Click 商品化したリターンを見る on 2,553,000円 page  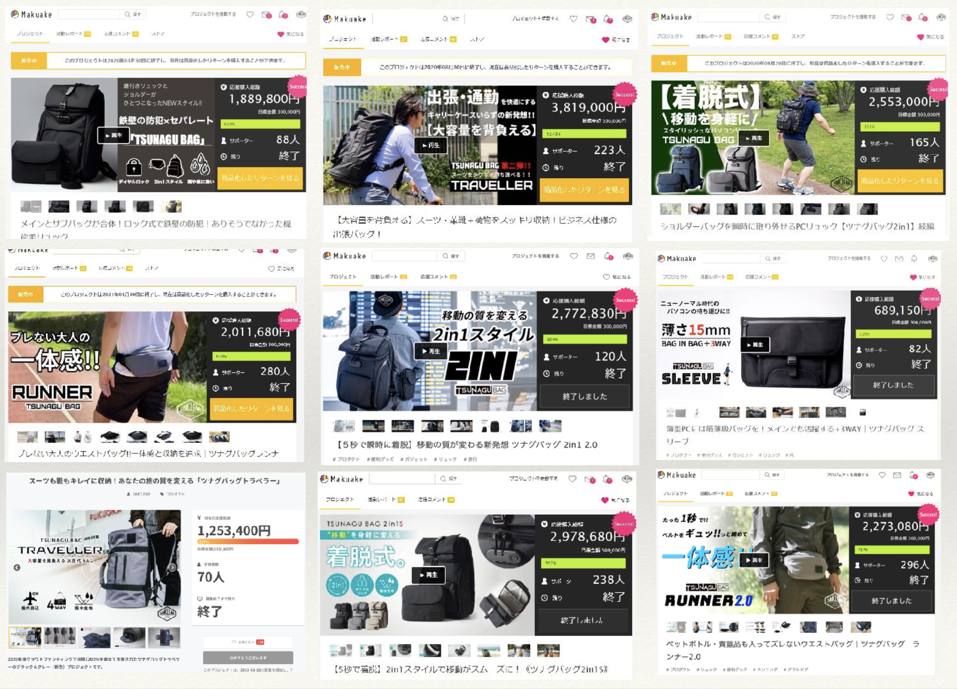tap(899, 181)
